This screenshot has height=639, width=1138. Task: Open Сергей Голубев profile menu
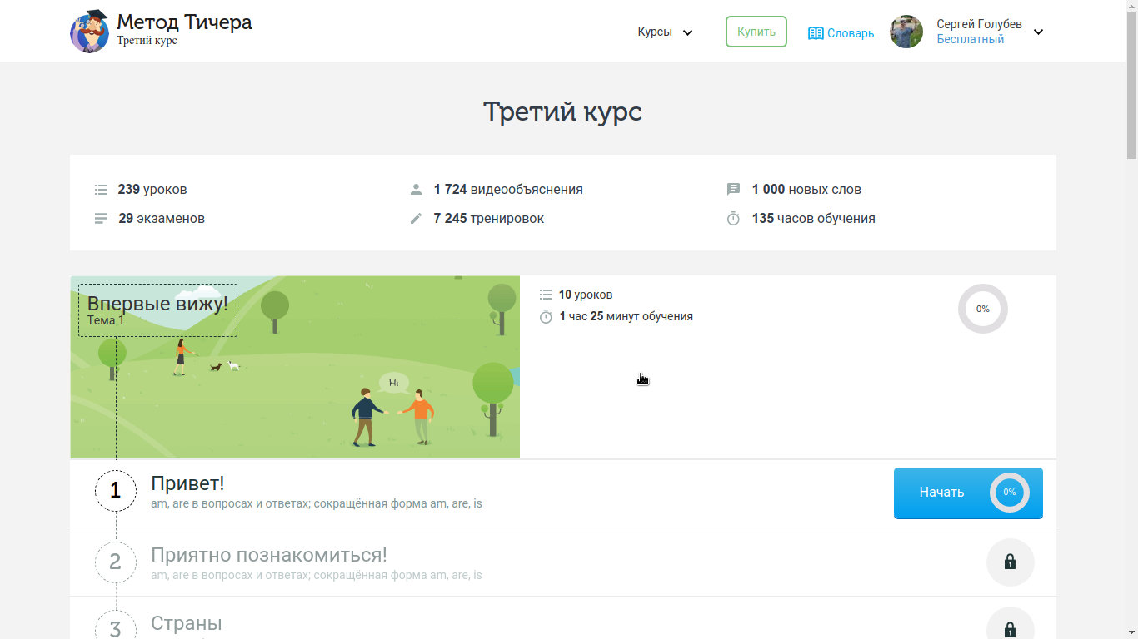pos(978,25)
